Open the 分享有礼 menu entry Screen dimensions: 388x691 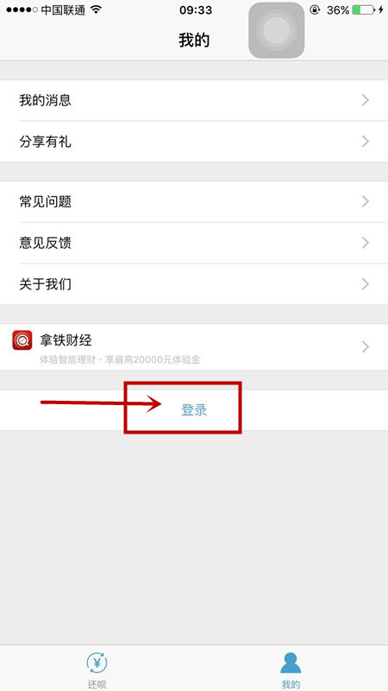194,142
